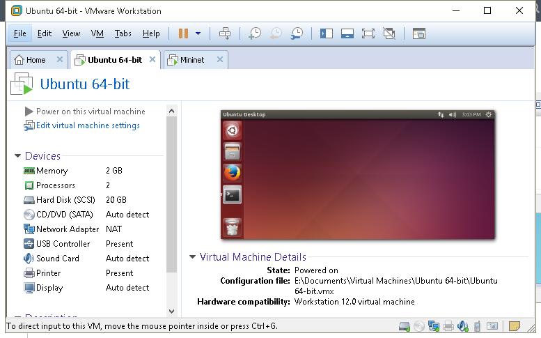Click the Ubuntu desktop preview thumbnail
541x338 pixels.
tap(358, 175)
